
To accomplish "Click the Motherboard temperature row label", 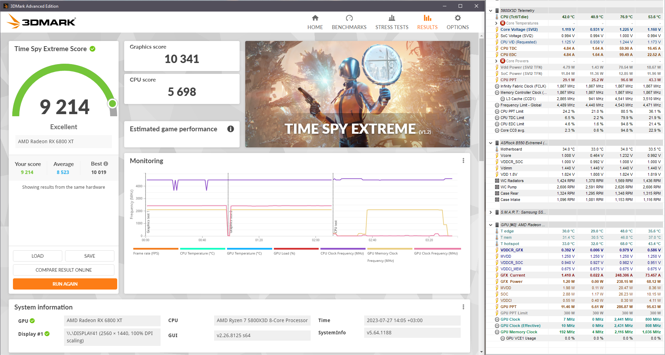I will point(511,149).
